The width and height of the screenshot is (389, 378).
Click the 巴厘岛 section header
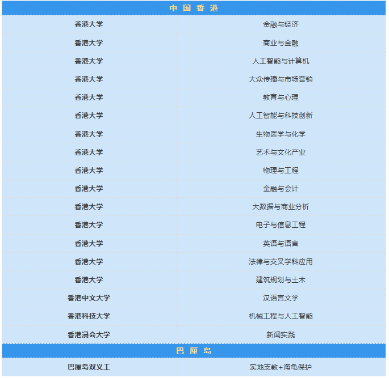pos(194,351)
